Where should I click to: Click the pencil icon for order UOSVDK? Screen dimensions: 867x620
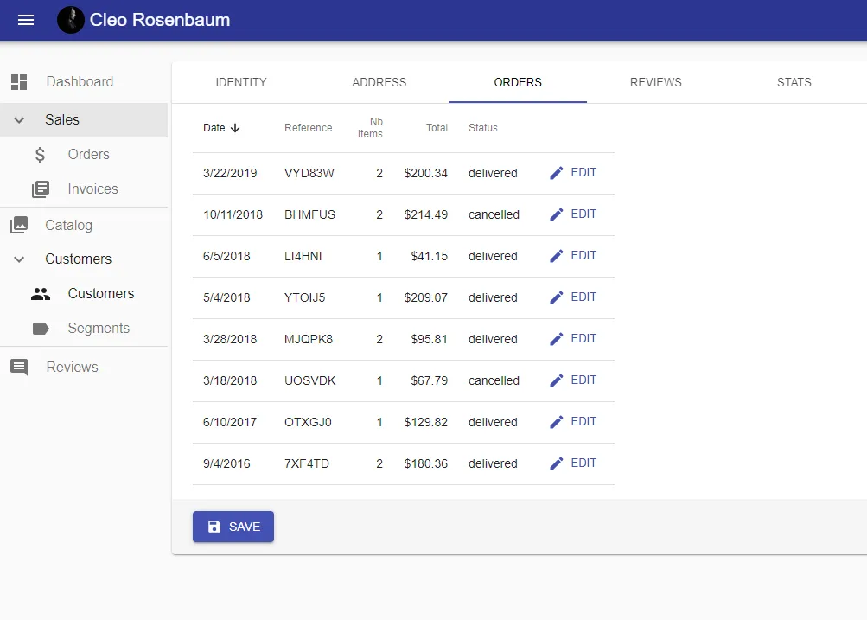click(557, 380)
